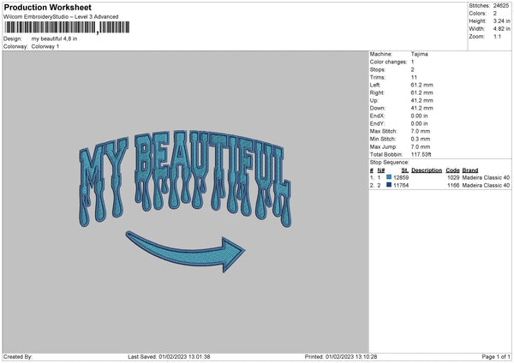The height and width of the screenshot is (363, 514).
Task: Click the Stops value 2
Action: (412, 70)
